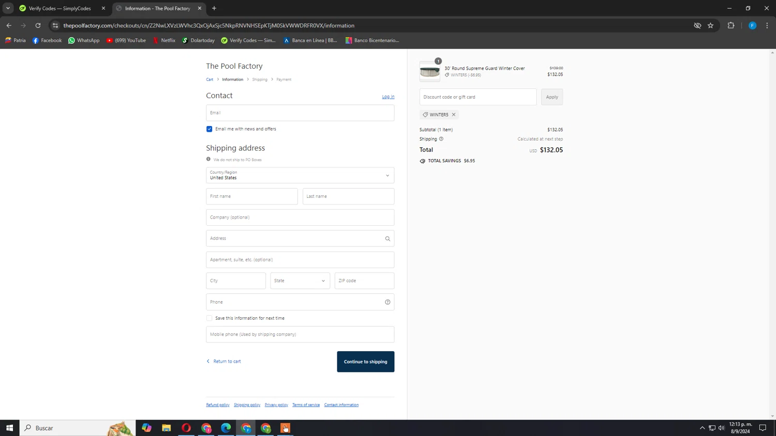Focus the Apartment, suite field
This screenshot has width=776, height=436.
[300, 260]
